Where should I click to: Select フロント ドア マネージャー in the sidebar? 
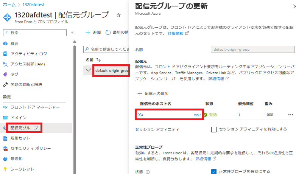tap(35, 107)
